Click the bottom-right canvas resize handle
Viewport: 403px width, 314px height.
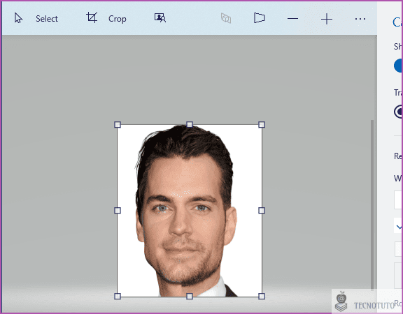pos(262,297)
